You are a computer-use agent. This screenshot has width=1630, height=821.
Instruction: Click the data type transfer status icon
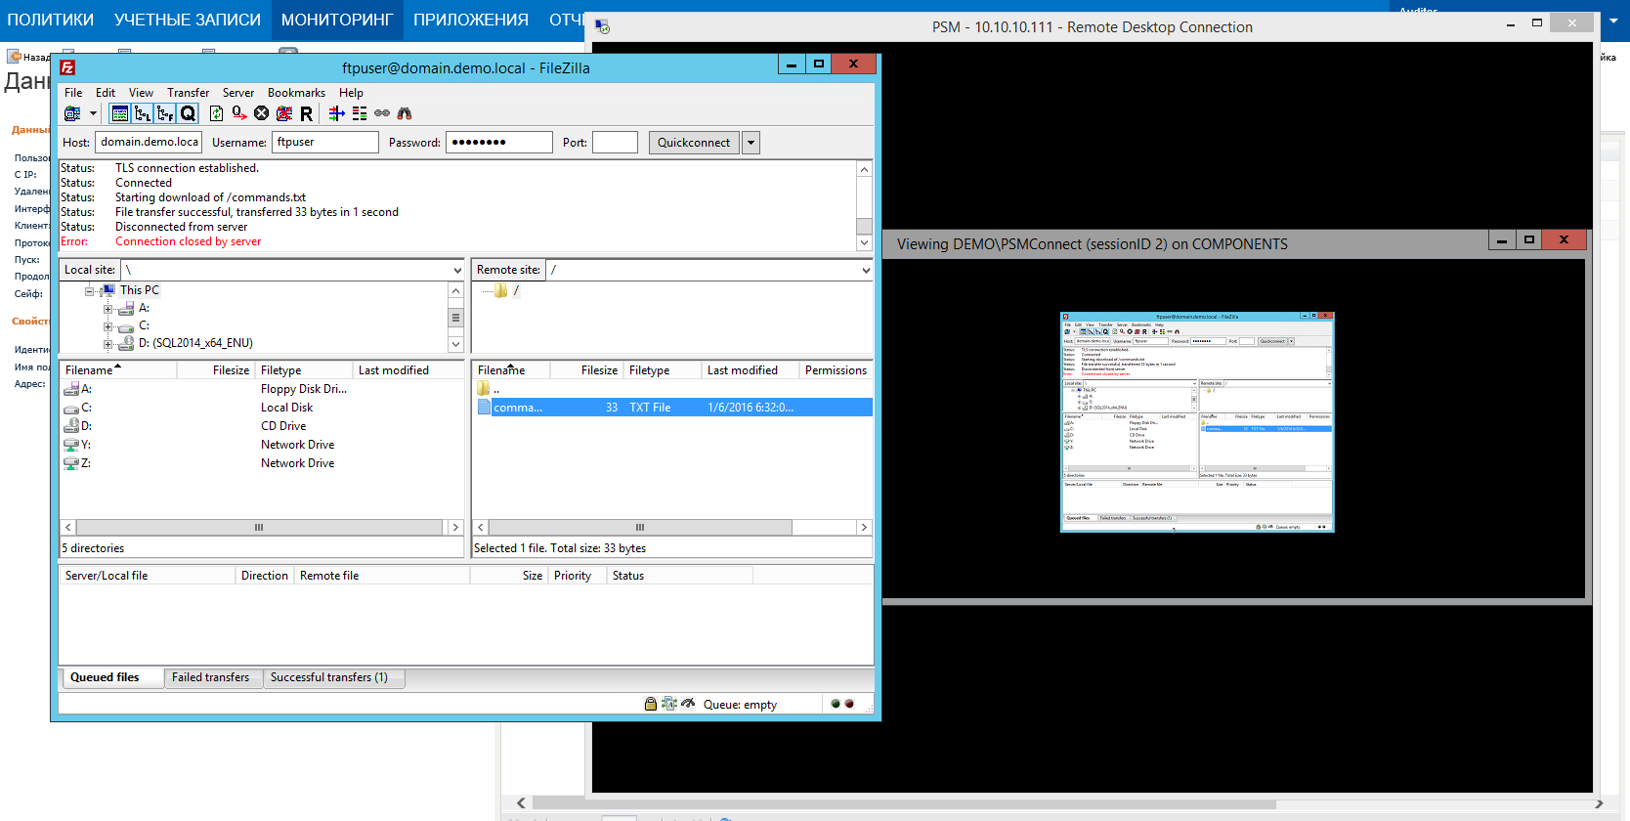[669, 704]
